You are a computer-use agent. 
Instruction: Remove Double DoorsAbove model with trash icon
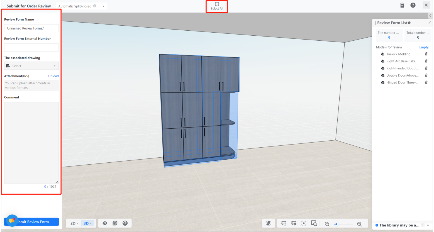pos(426,75)
